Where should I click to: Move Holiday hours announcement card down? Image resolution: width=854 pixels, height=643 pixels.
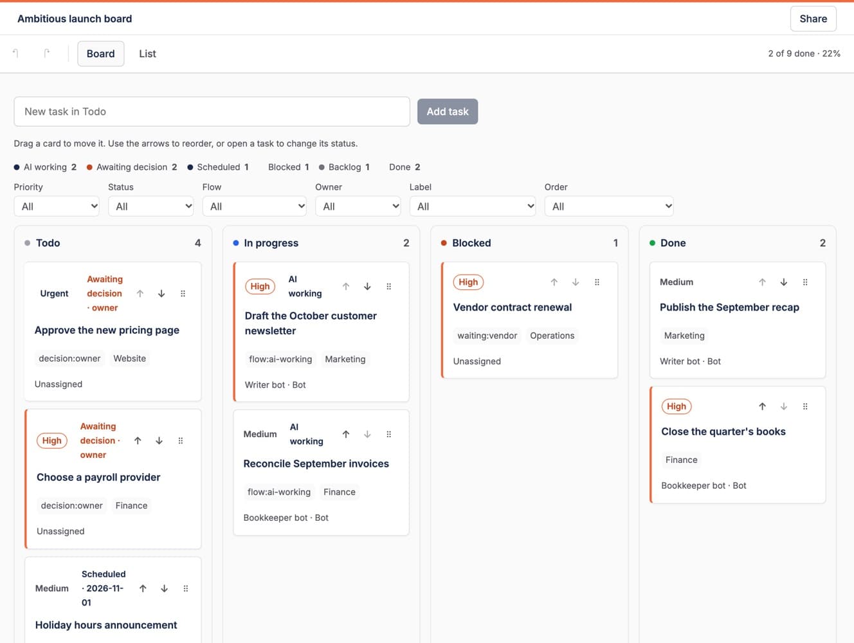[164, 588]
